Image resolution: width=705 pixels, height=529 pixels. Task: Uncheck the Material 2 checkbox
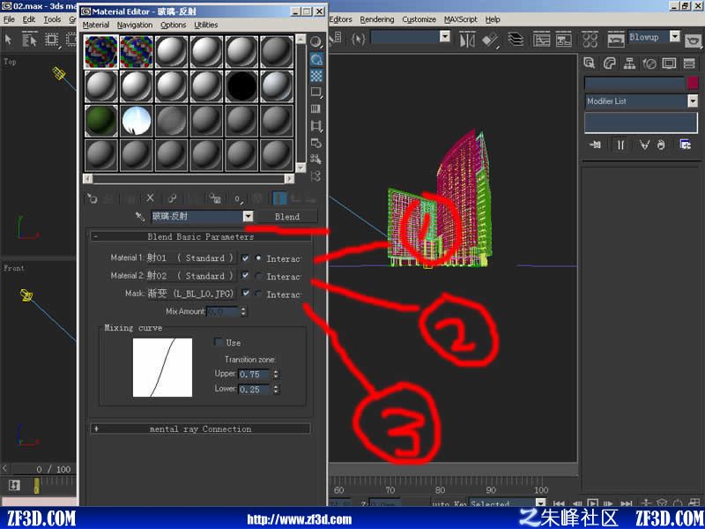coord(245,275)
